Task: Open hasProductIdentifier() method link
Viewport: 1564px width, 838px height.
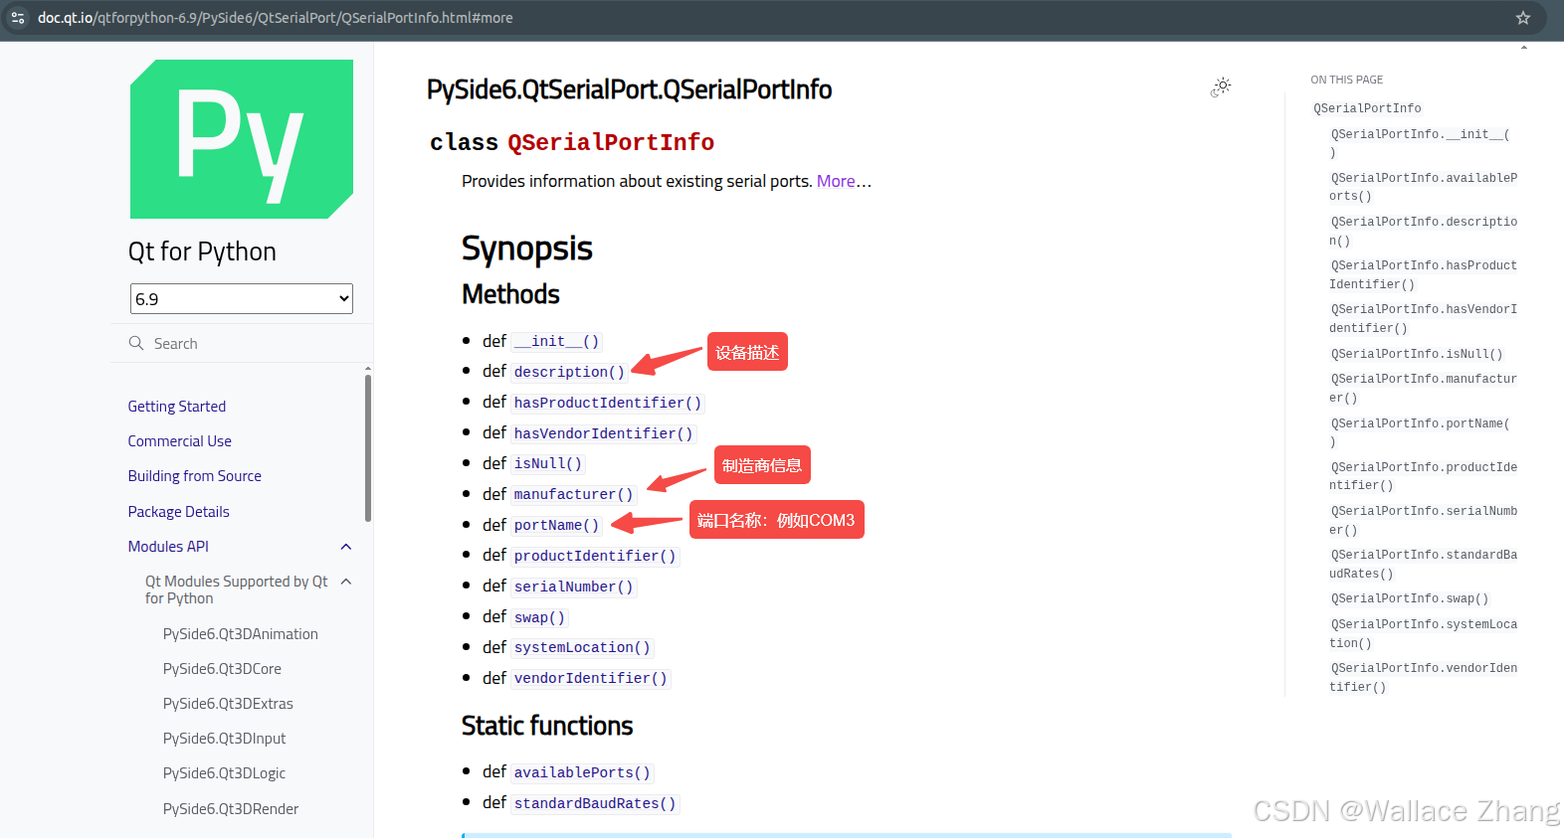Action: click(x=608, y=403)
